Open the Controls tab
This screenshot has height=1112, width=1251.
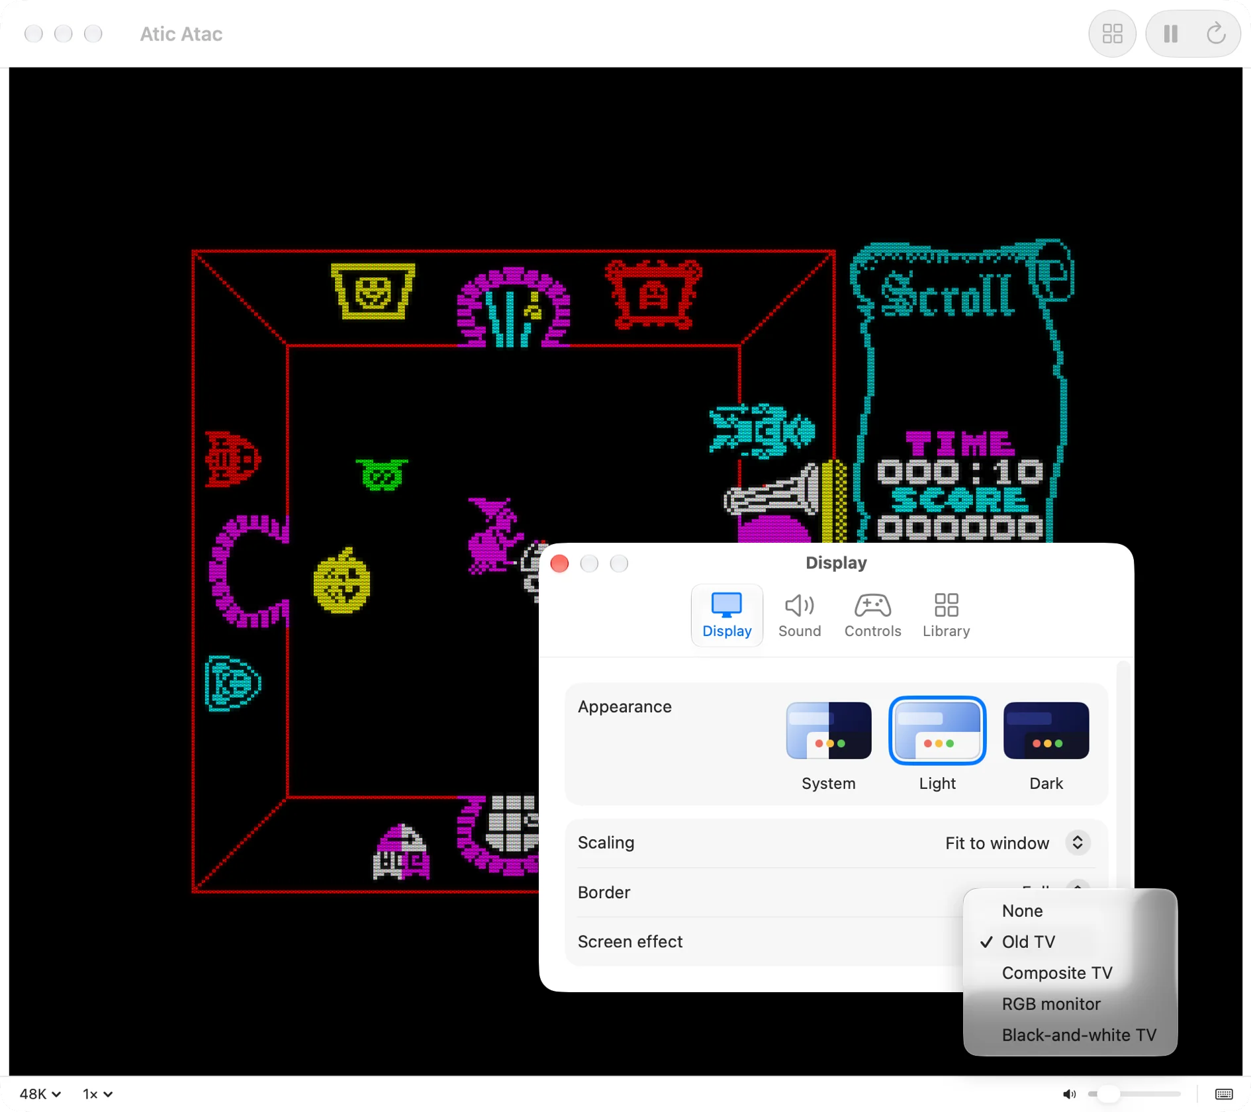click(x=872, y=615)
